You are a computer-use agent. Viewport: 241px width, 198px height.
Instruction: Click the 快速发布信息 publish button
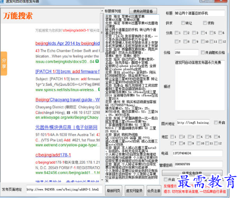(x=192, y=173)
